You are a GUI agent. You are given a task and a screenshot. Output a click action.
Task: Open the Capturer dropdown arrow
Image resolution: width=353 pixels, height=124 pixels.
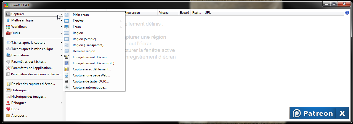pyautogui.click(x=61, y=14)
